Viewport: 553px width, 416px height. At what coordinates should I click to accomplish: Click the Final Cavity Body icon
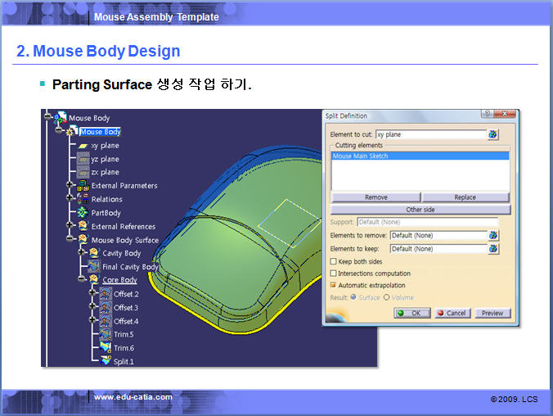coord(93,267)
